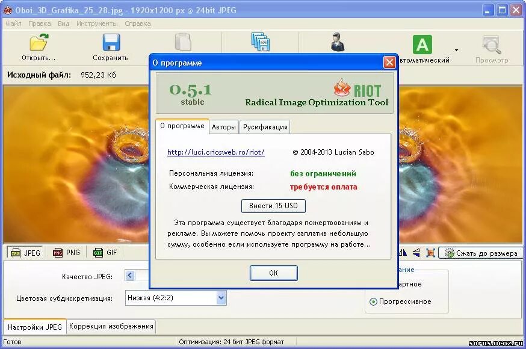Activate Автоматический mode with green A icon
This screenshot has height=349, width=526.
click(x=422, y=42)
